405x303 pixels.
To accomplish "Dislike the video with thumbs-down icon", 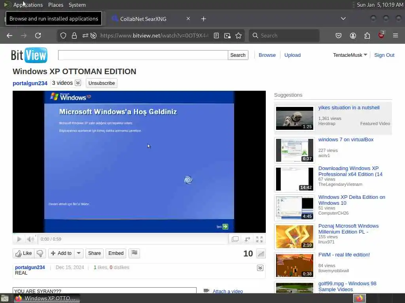I will click(40, 253).
